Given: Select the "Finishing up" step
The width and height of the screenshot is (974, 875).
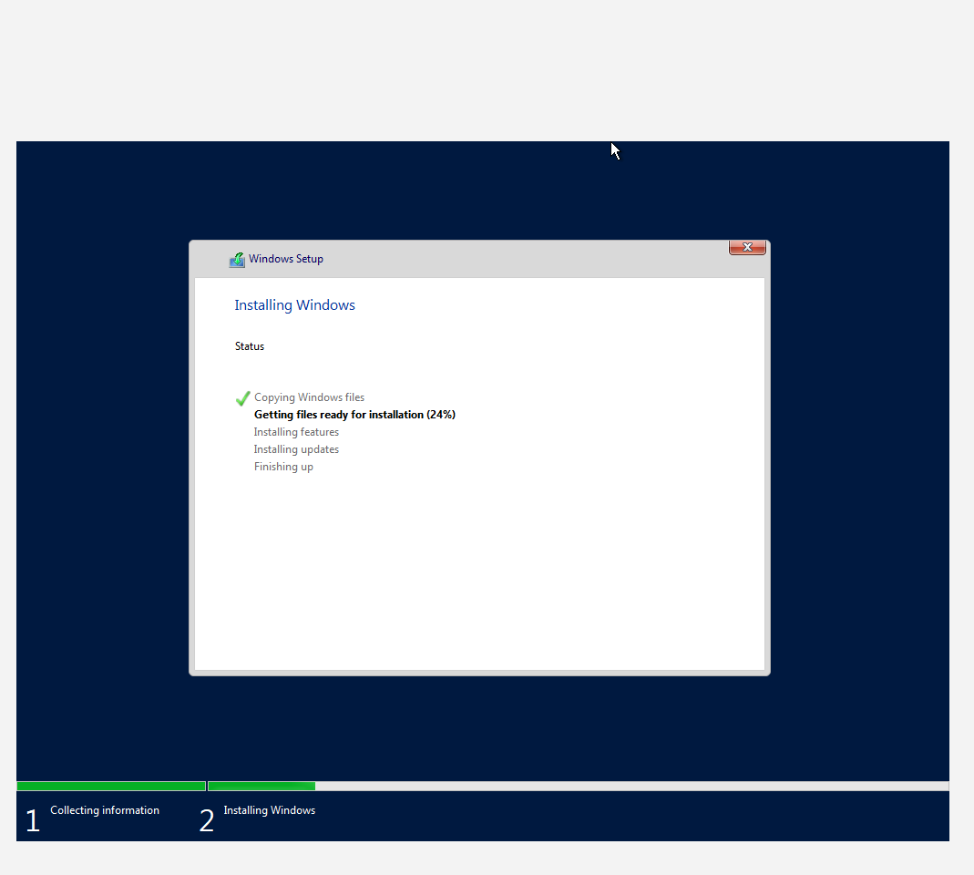Looking at the screenshot, I should click(x=283, y=467).
